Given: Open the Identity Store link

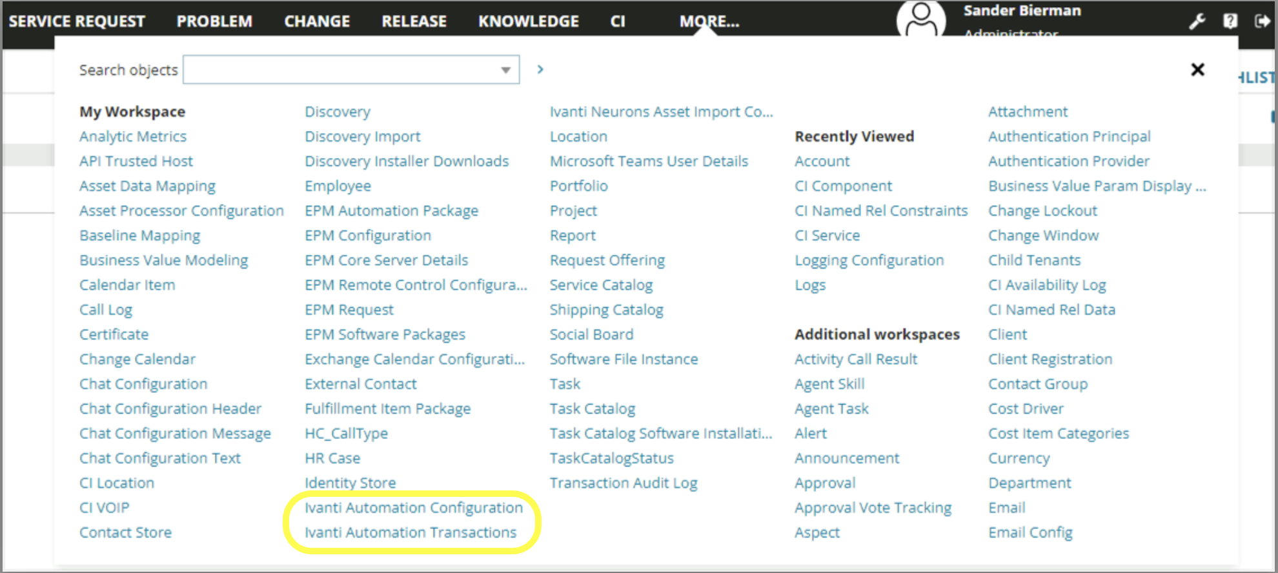Looking at the screenshot, I should point(350,483).
